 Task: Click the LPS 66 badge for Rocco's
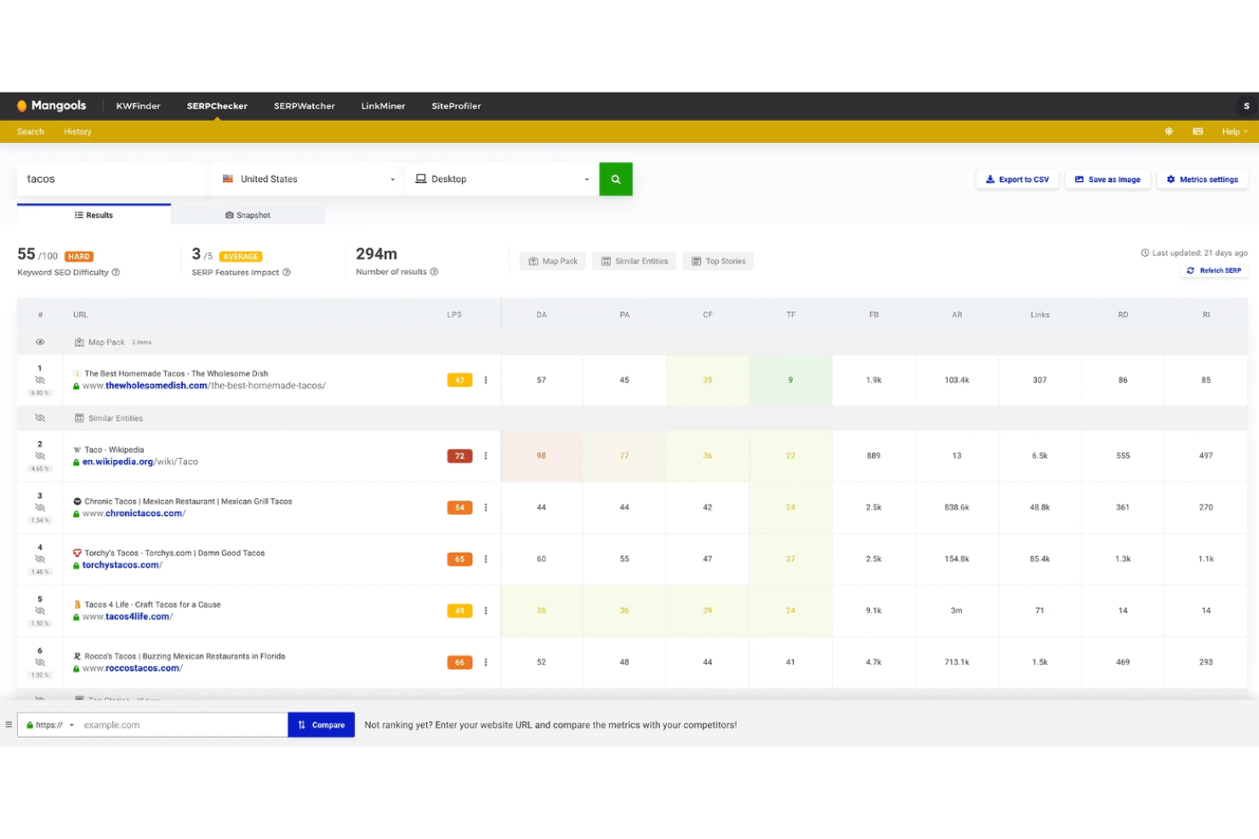[x=459, y=662]
